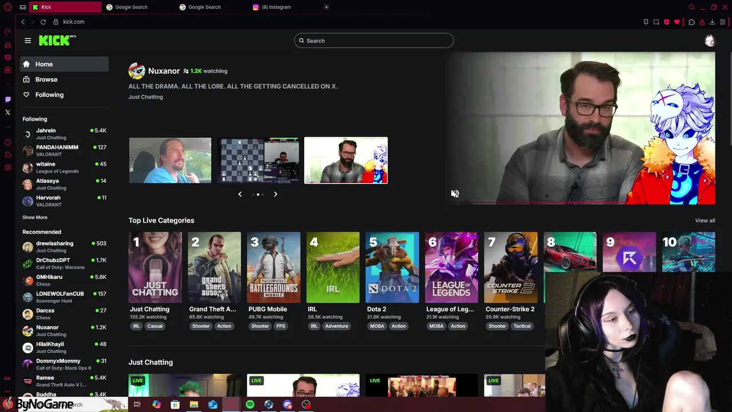Open Twitch in Opera sidebar
Image resolution: width=732 pixels, height=412 pixels.
pos(7,100)
